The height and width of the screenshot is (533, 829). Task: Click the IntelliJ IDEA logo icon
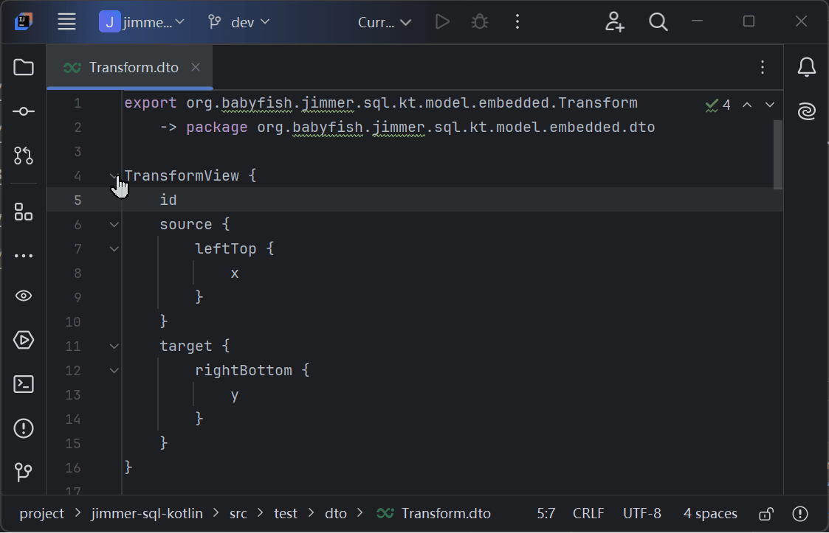click(x=24, y=21)
